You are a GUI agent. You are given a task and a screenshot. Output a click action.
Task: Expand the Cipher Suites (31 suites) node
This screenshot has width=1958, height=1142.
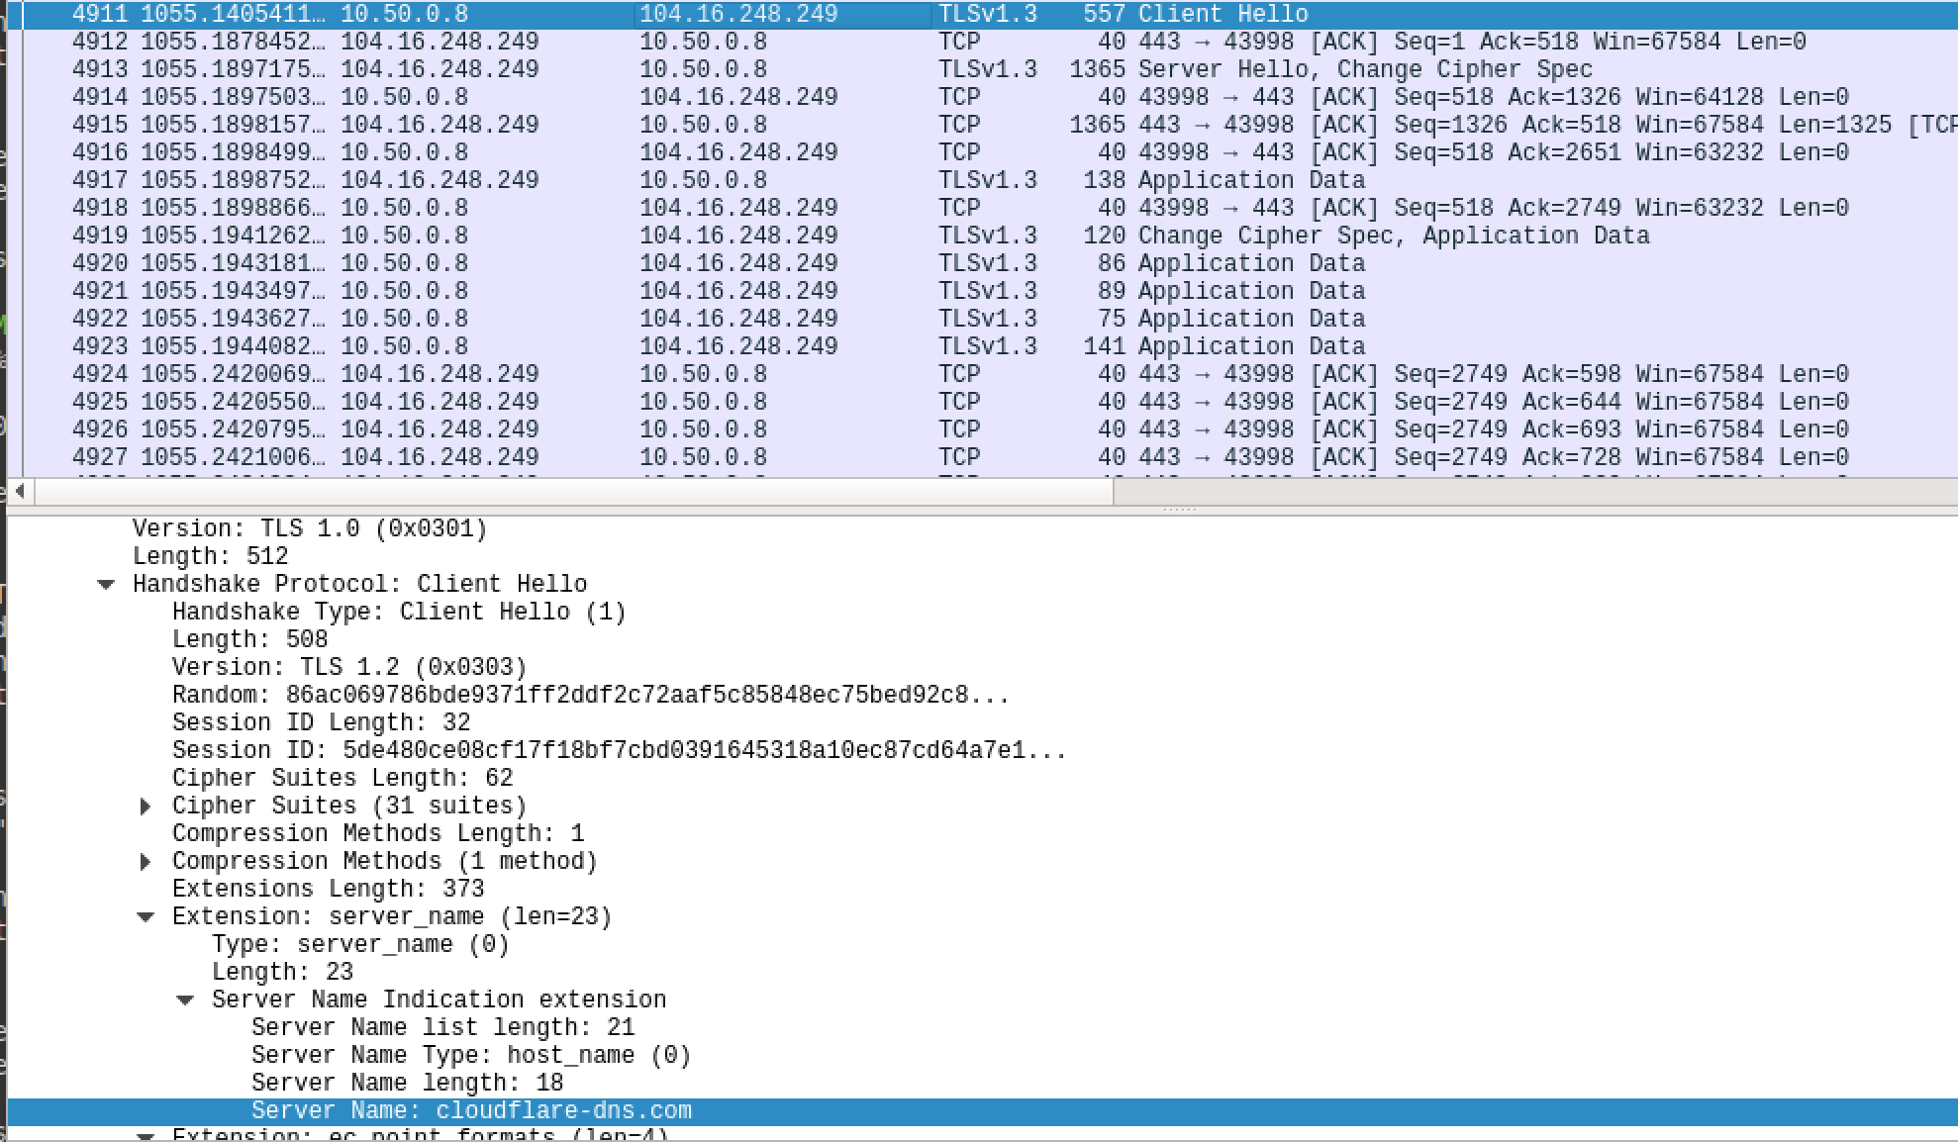click(146, 807)
